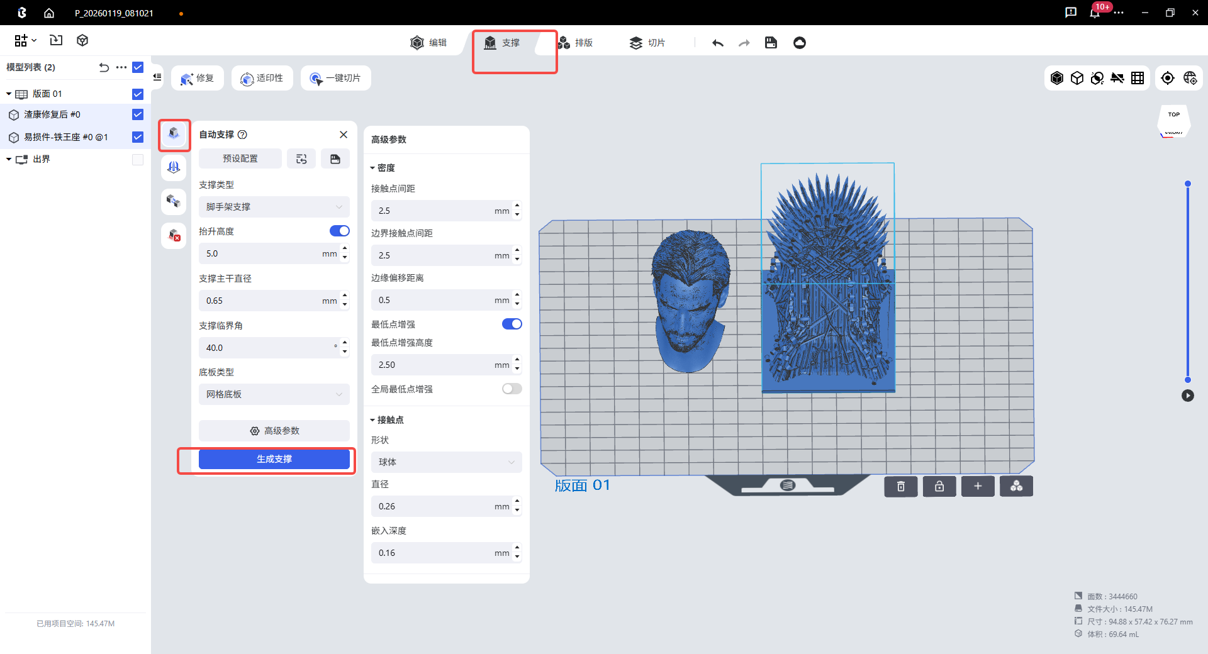This screenshot has width=1208, height=654.
Task: Toggle the build plate grid icon
Action: click(1138, 78)
